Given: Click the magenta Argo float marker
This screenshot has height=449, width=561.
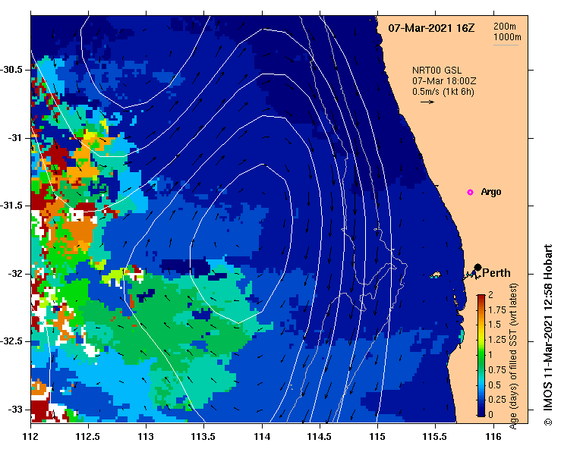Looking at the screenshot, I should click(470, 193).
